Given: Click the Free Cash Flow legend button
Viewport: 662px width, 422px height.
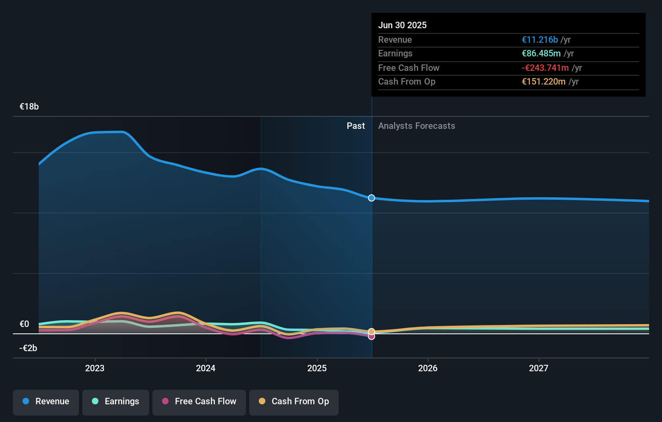Looking at the screenshot, I should 199,401.
